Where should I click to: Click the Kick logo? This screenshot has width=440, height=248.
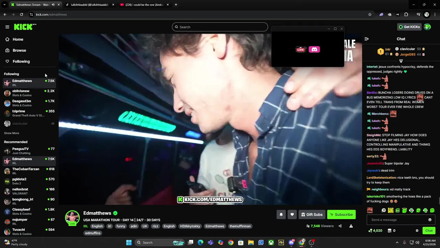tap(25, 27)
